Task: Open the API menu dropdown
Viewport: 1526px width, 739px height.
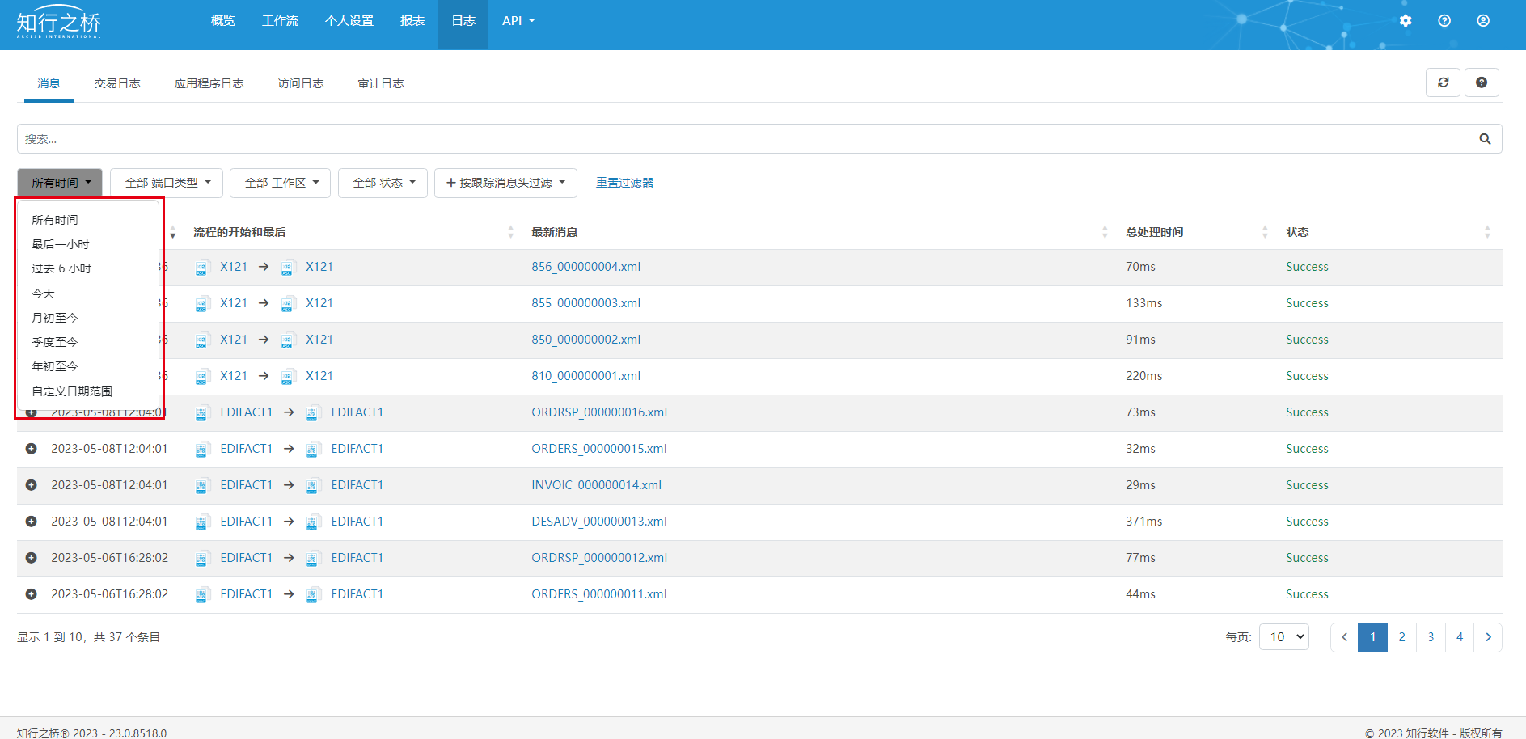Action: [518, 21]
